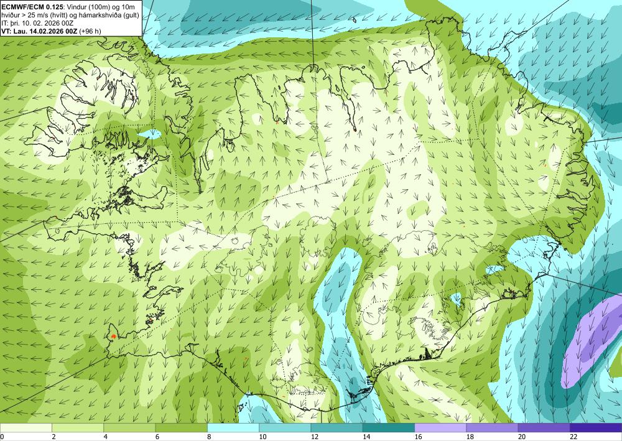Viewport: 622px width, 441px height.
Task: Click the turquoise 10–12 m/s legend swatch
Action: click(x=285, y=428)
